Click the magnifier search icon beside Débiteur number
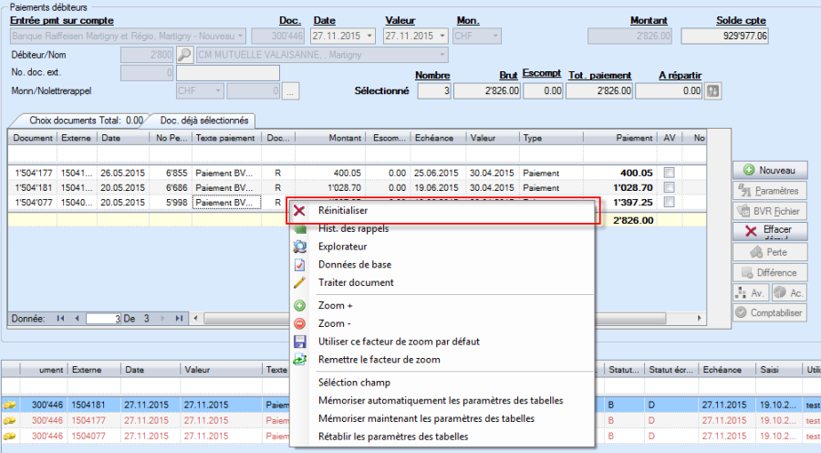Screen dimensions: 821x453 click(x=184, y=55)
